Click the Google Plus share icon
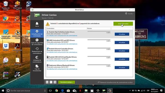The width and height of the screenshot is (165, 93). pos(55,82)
